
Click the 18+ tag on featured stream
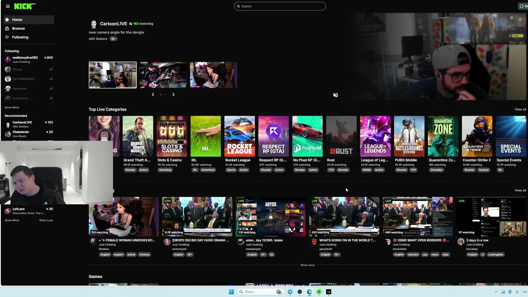(x=113, y=39)
